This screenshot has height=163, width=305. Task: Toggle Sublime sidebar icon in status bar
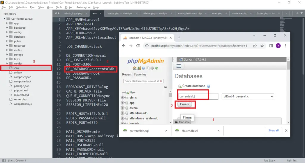pos(4,161)
